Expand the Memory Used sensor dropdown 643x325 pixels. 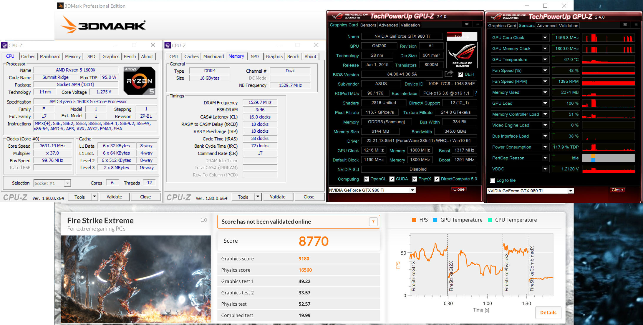tap(545, 92)
